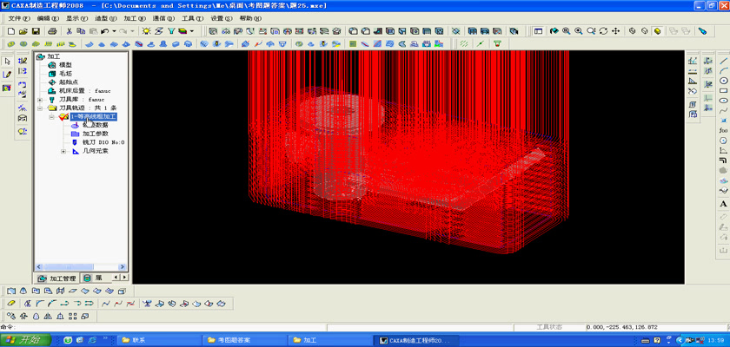This screenshot has height=347, width=730.
Task: Click the light bulb visibility icon
Action: point(147,31)
